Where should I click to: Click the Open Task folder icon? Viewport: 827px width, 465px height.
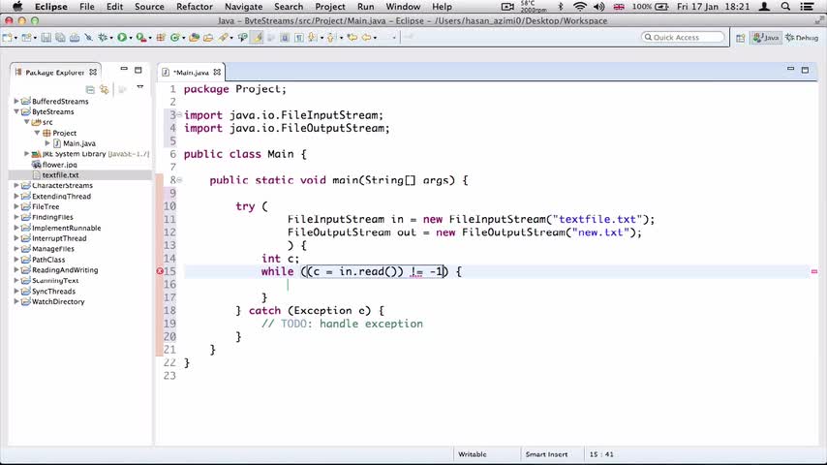tap(208, 38)
